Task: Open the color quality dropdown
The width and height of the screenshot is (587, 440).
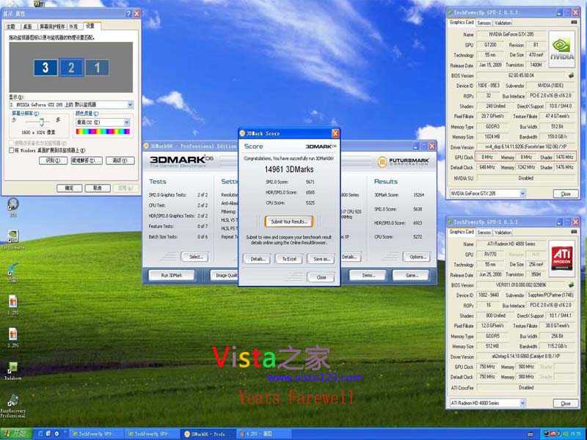Action: coord(126,122)
